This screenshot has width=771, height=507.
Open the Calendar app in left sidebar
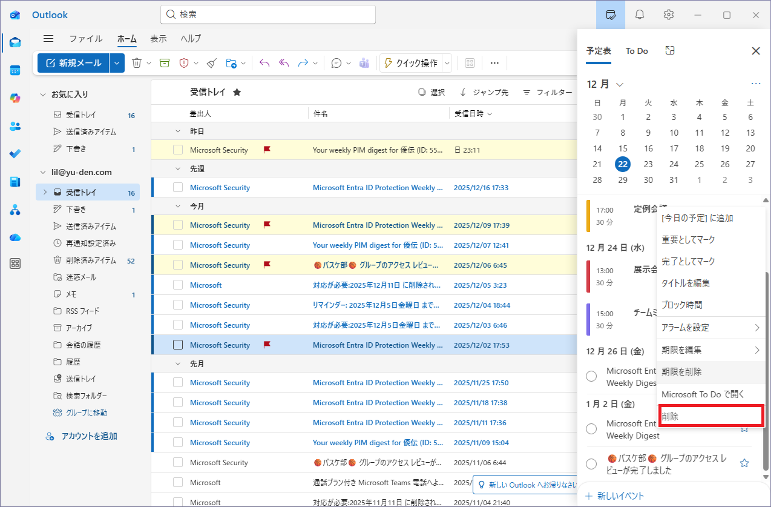click(15, 70)
